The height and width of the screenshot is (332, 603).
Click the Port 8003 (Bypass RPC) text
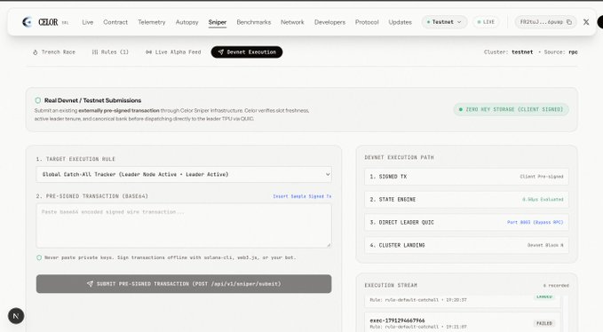point(535,223)
